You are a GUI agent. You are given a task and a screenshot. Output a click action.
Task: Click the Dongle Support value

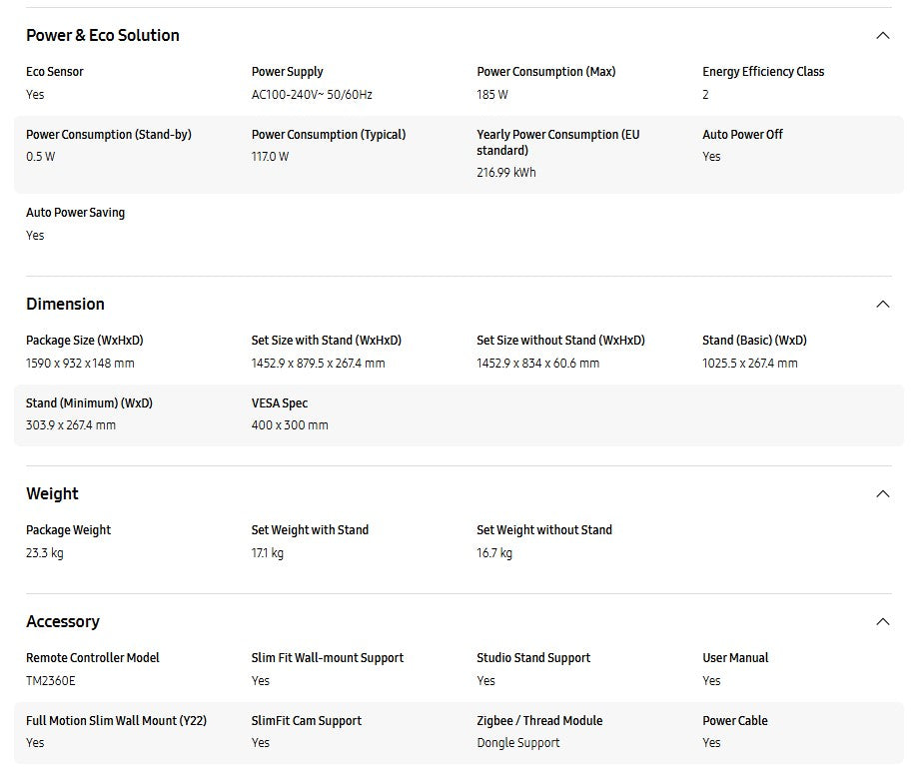coord(518,743)
